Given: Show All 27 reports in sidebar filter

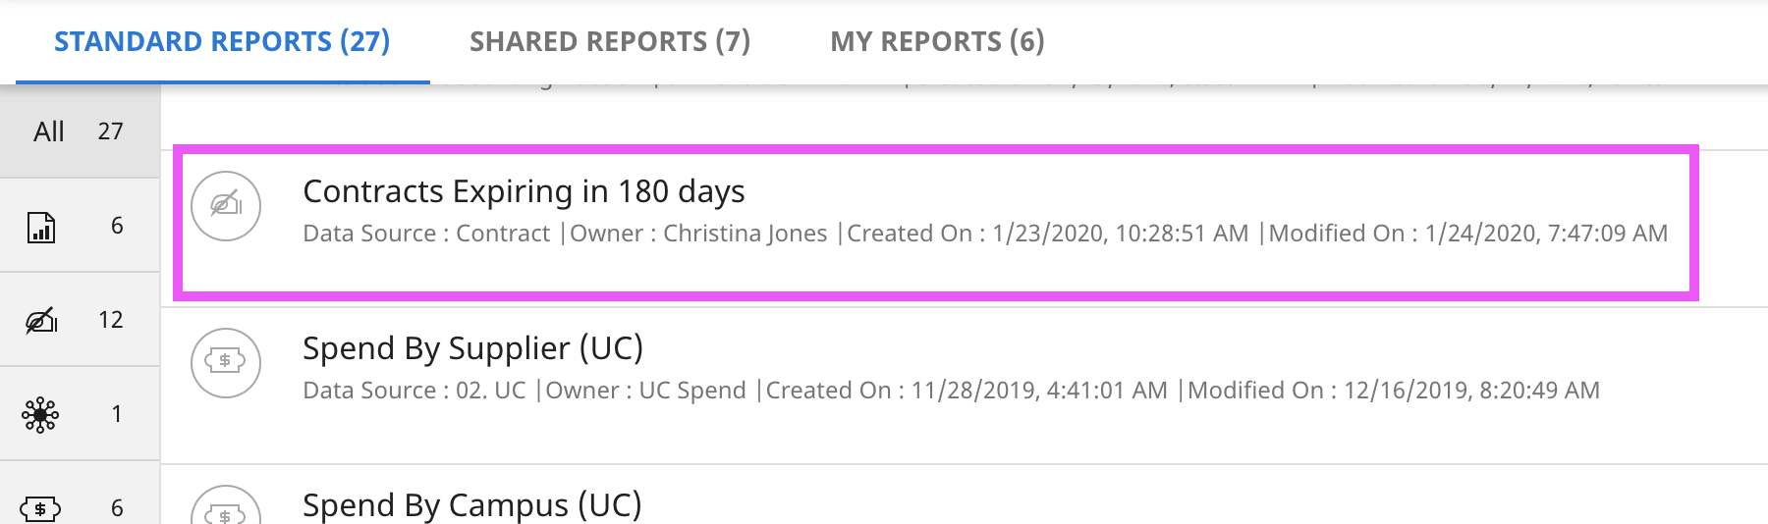Looking at the screenshot, I should (49, 131).
